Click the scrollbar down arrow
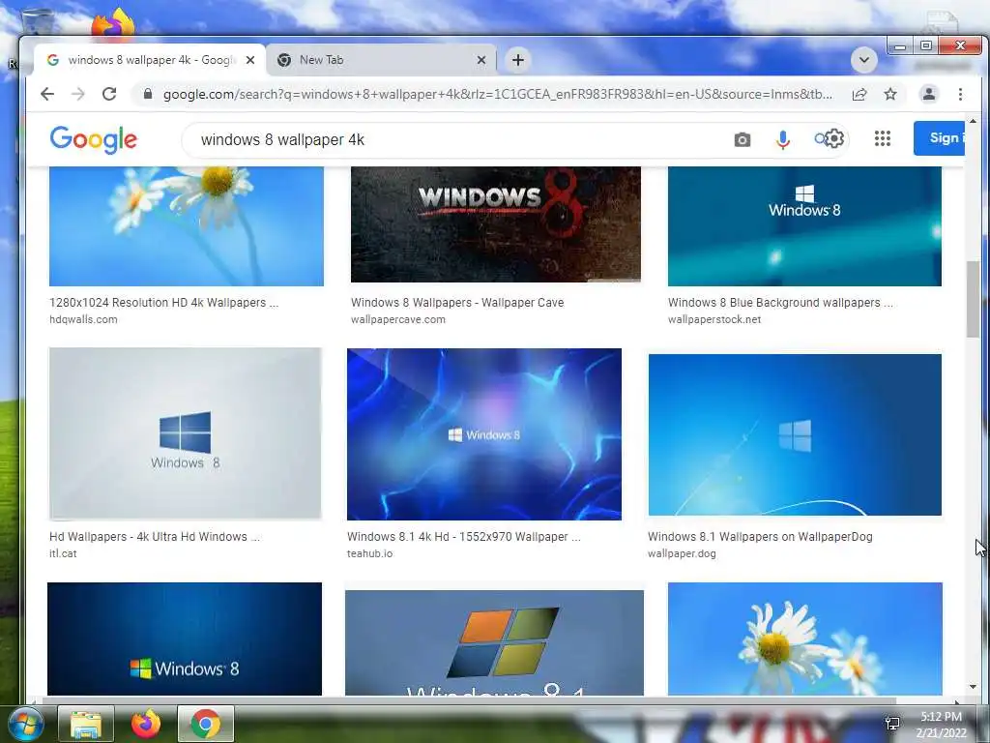The image size is (990, 743). (973, 687)
